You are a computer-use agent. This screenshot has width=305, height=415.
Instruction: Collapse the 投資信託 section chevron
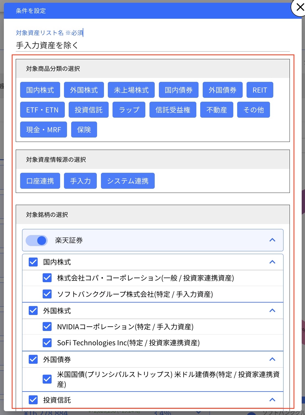click(272, 400)
